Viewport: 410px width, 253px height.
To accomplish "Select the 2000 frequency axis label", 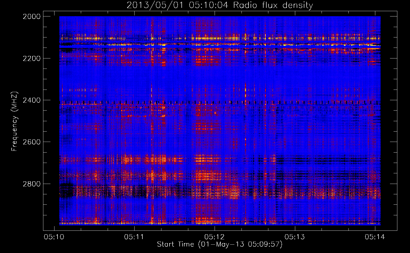I will click(x=32, y=16).
